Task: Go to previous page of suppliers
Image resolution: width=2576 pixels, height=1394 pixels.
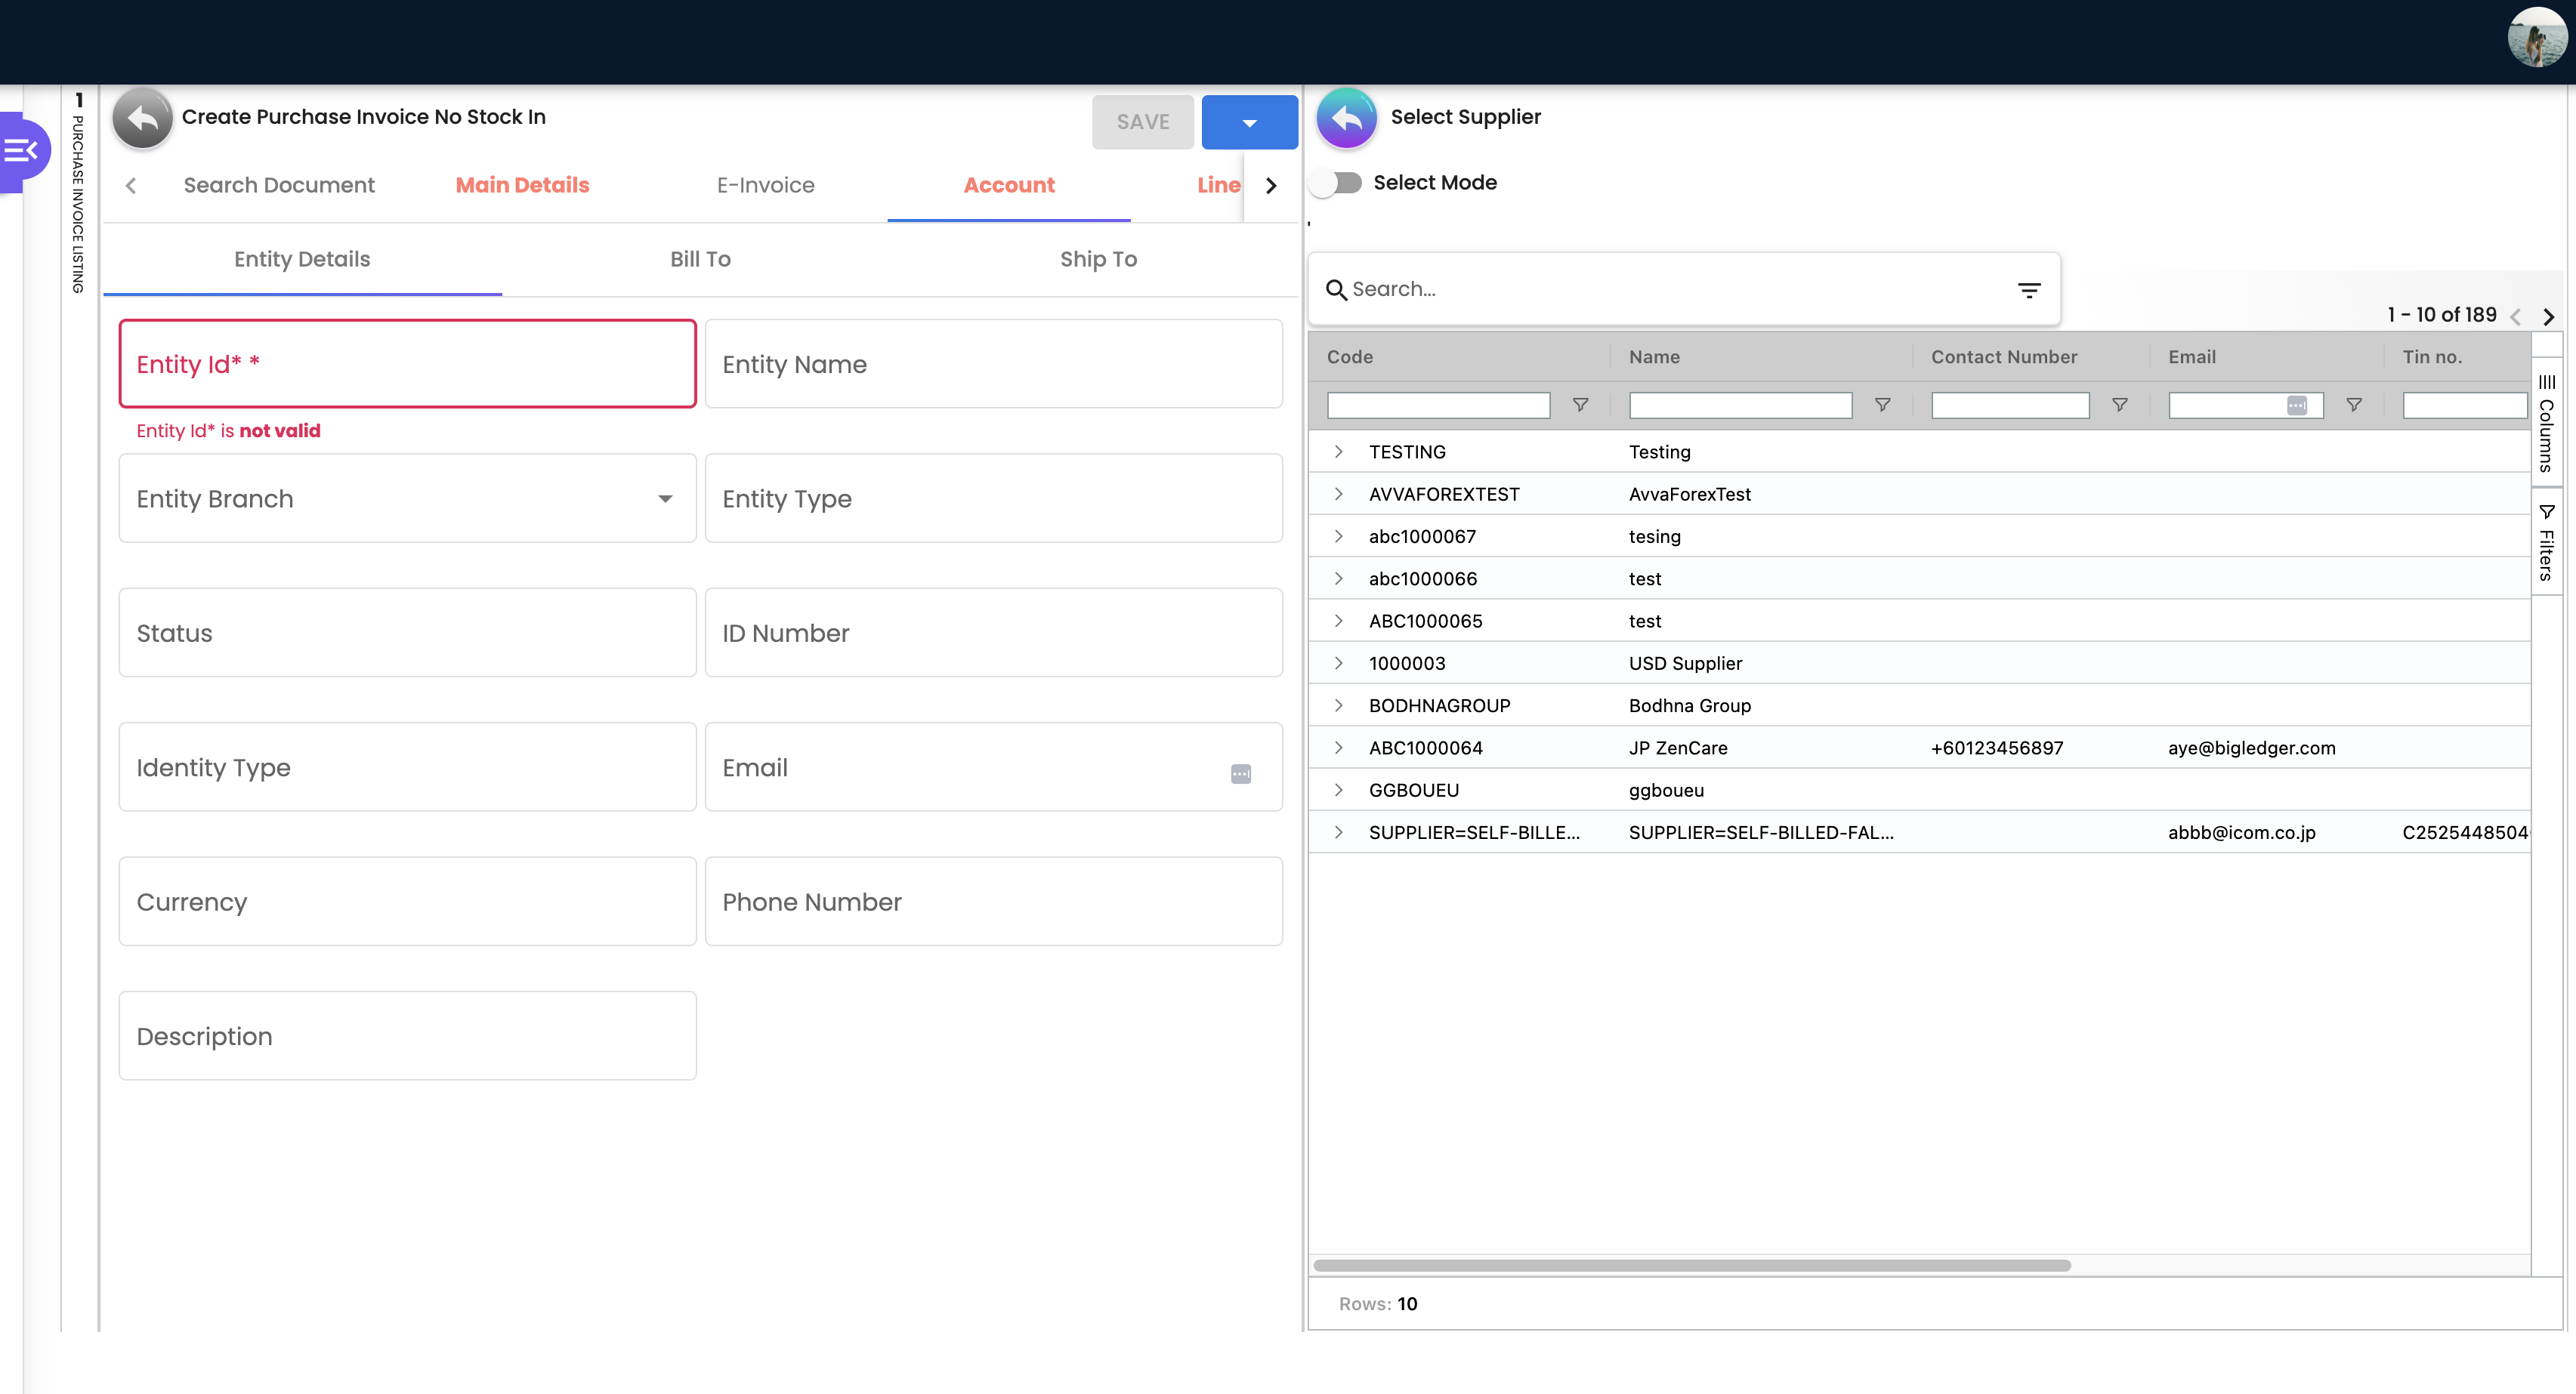Action: coord(2515,316)
